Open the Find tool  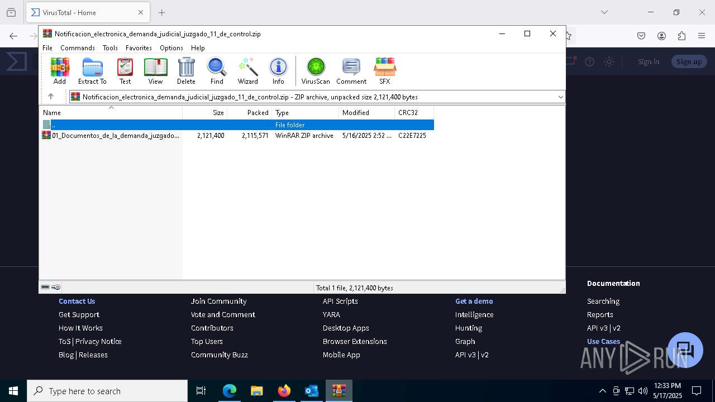(217, 71)
